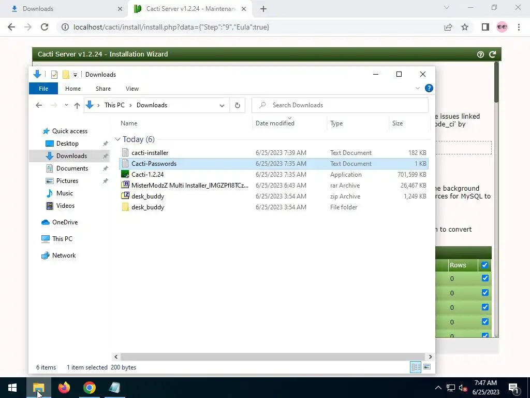530x398 pixels.
Task: Click This PC in the breadcrumb path
Action: (114, 105)
